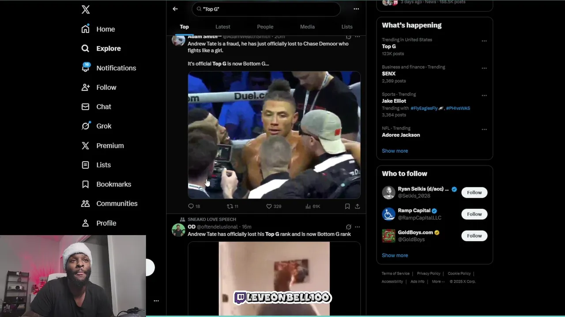This screenshot has width=565, height=317.
Task: Open the boxing ring video
Action: pos(274,135)
